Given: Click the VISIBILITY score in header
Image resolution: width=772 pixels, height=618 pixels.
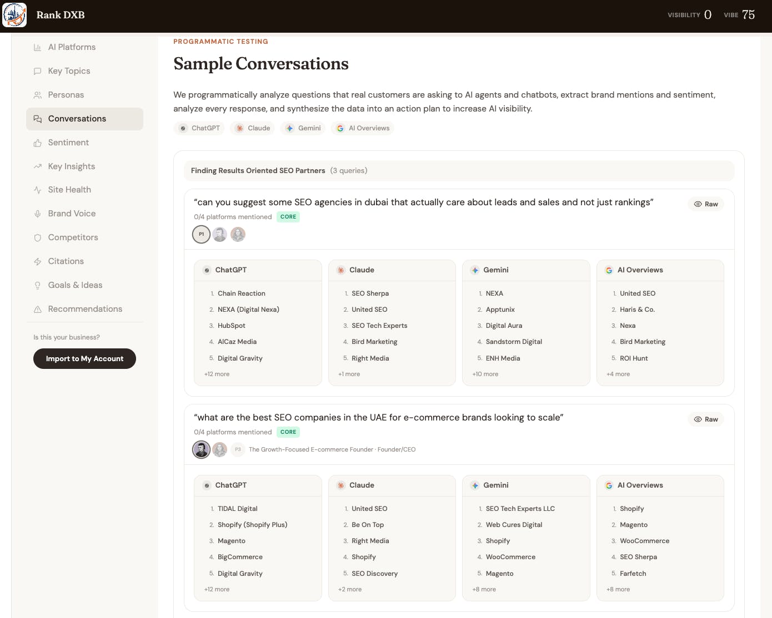Looking at the screenshot, I should (689, 15).
